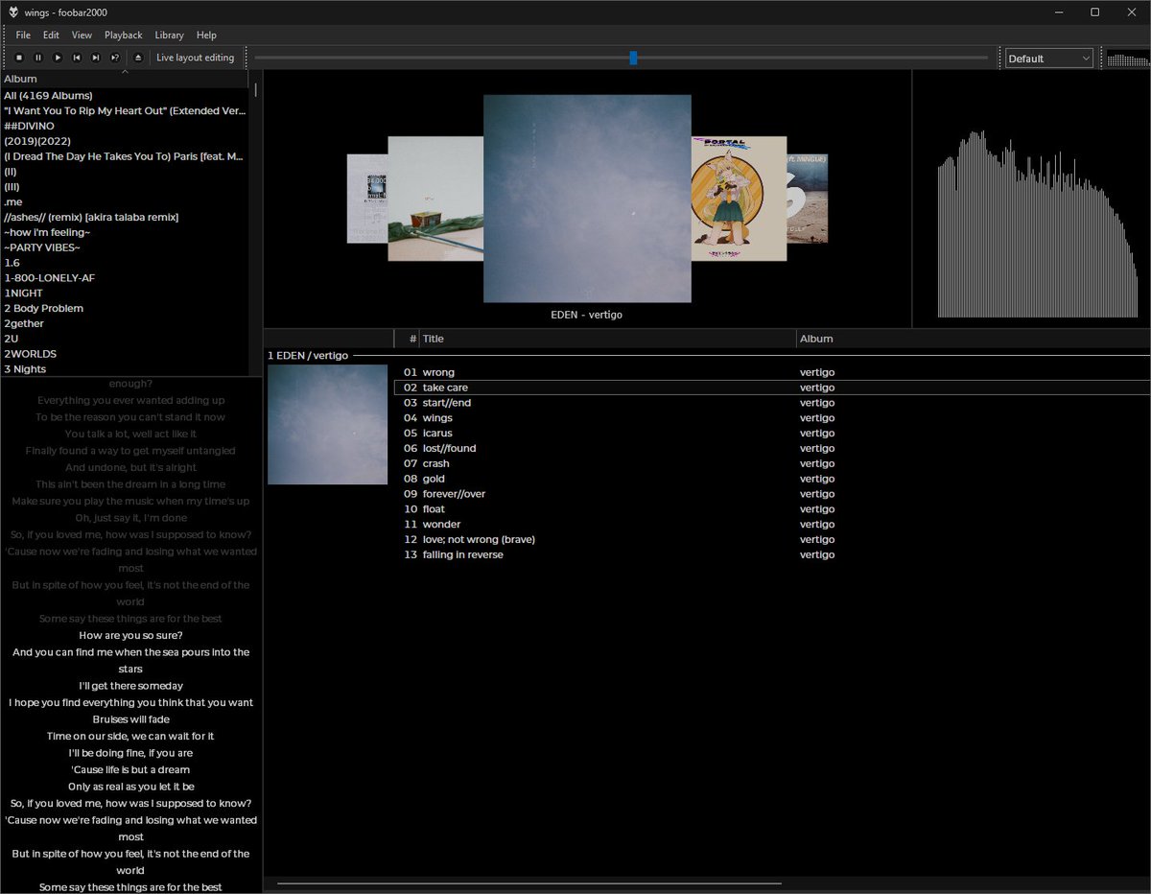Click the Open/eject file icon
The height and width of the screenshot is (894, 1151).
pos(138,58)
